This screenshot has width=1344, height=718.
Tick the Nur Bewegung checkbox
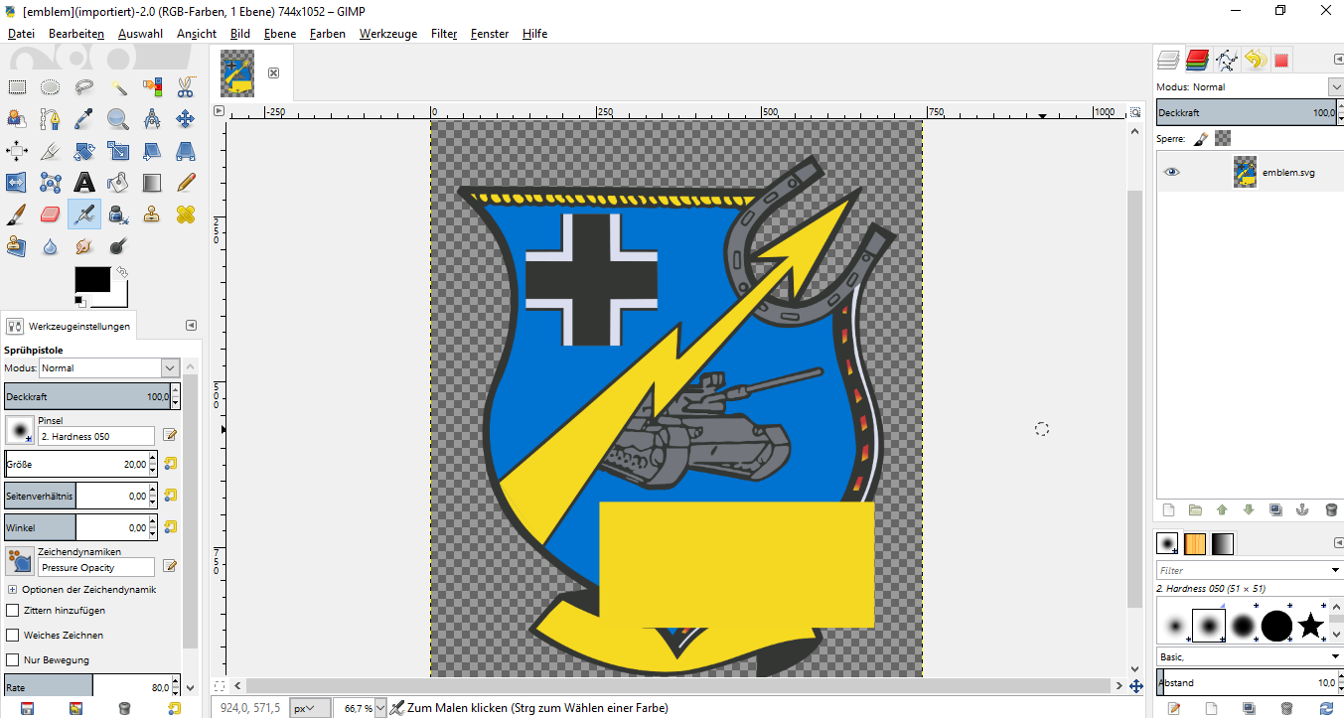click(13, 660)
